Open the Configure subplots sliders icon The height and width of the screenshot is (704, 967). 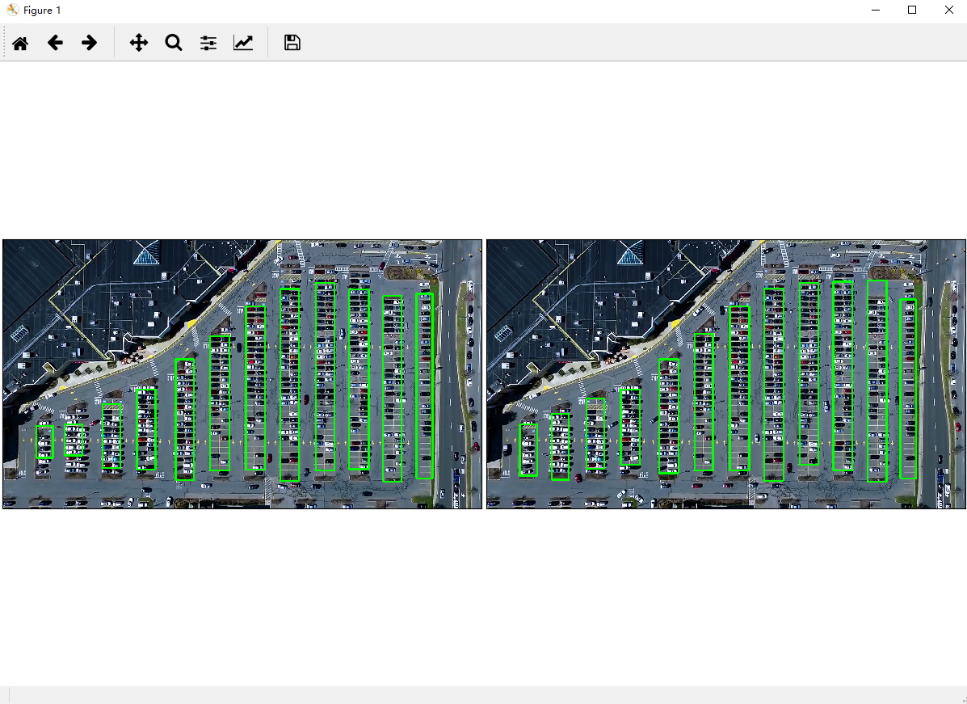click(x=208, y=43)
